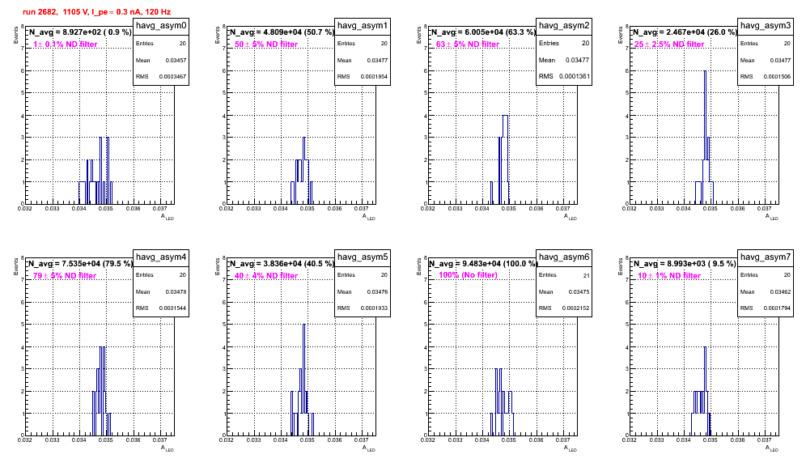Click the N_avg = 6.005e+04 label
Viewport: 806px width, 463px height.
point(482,32)
